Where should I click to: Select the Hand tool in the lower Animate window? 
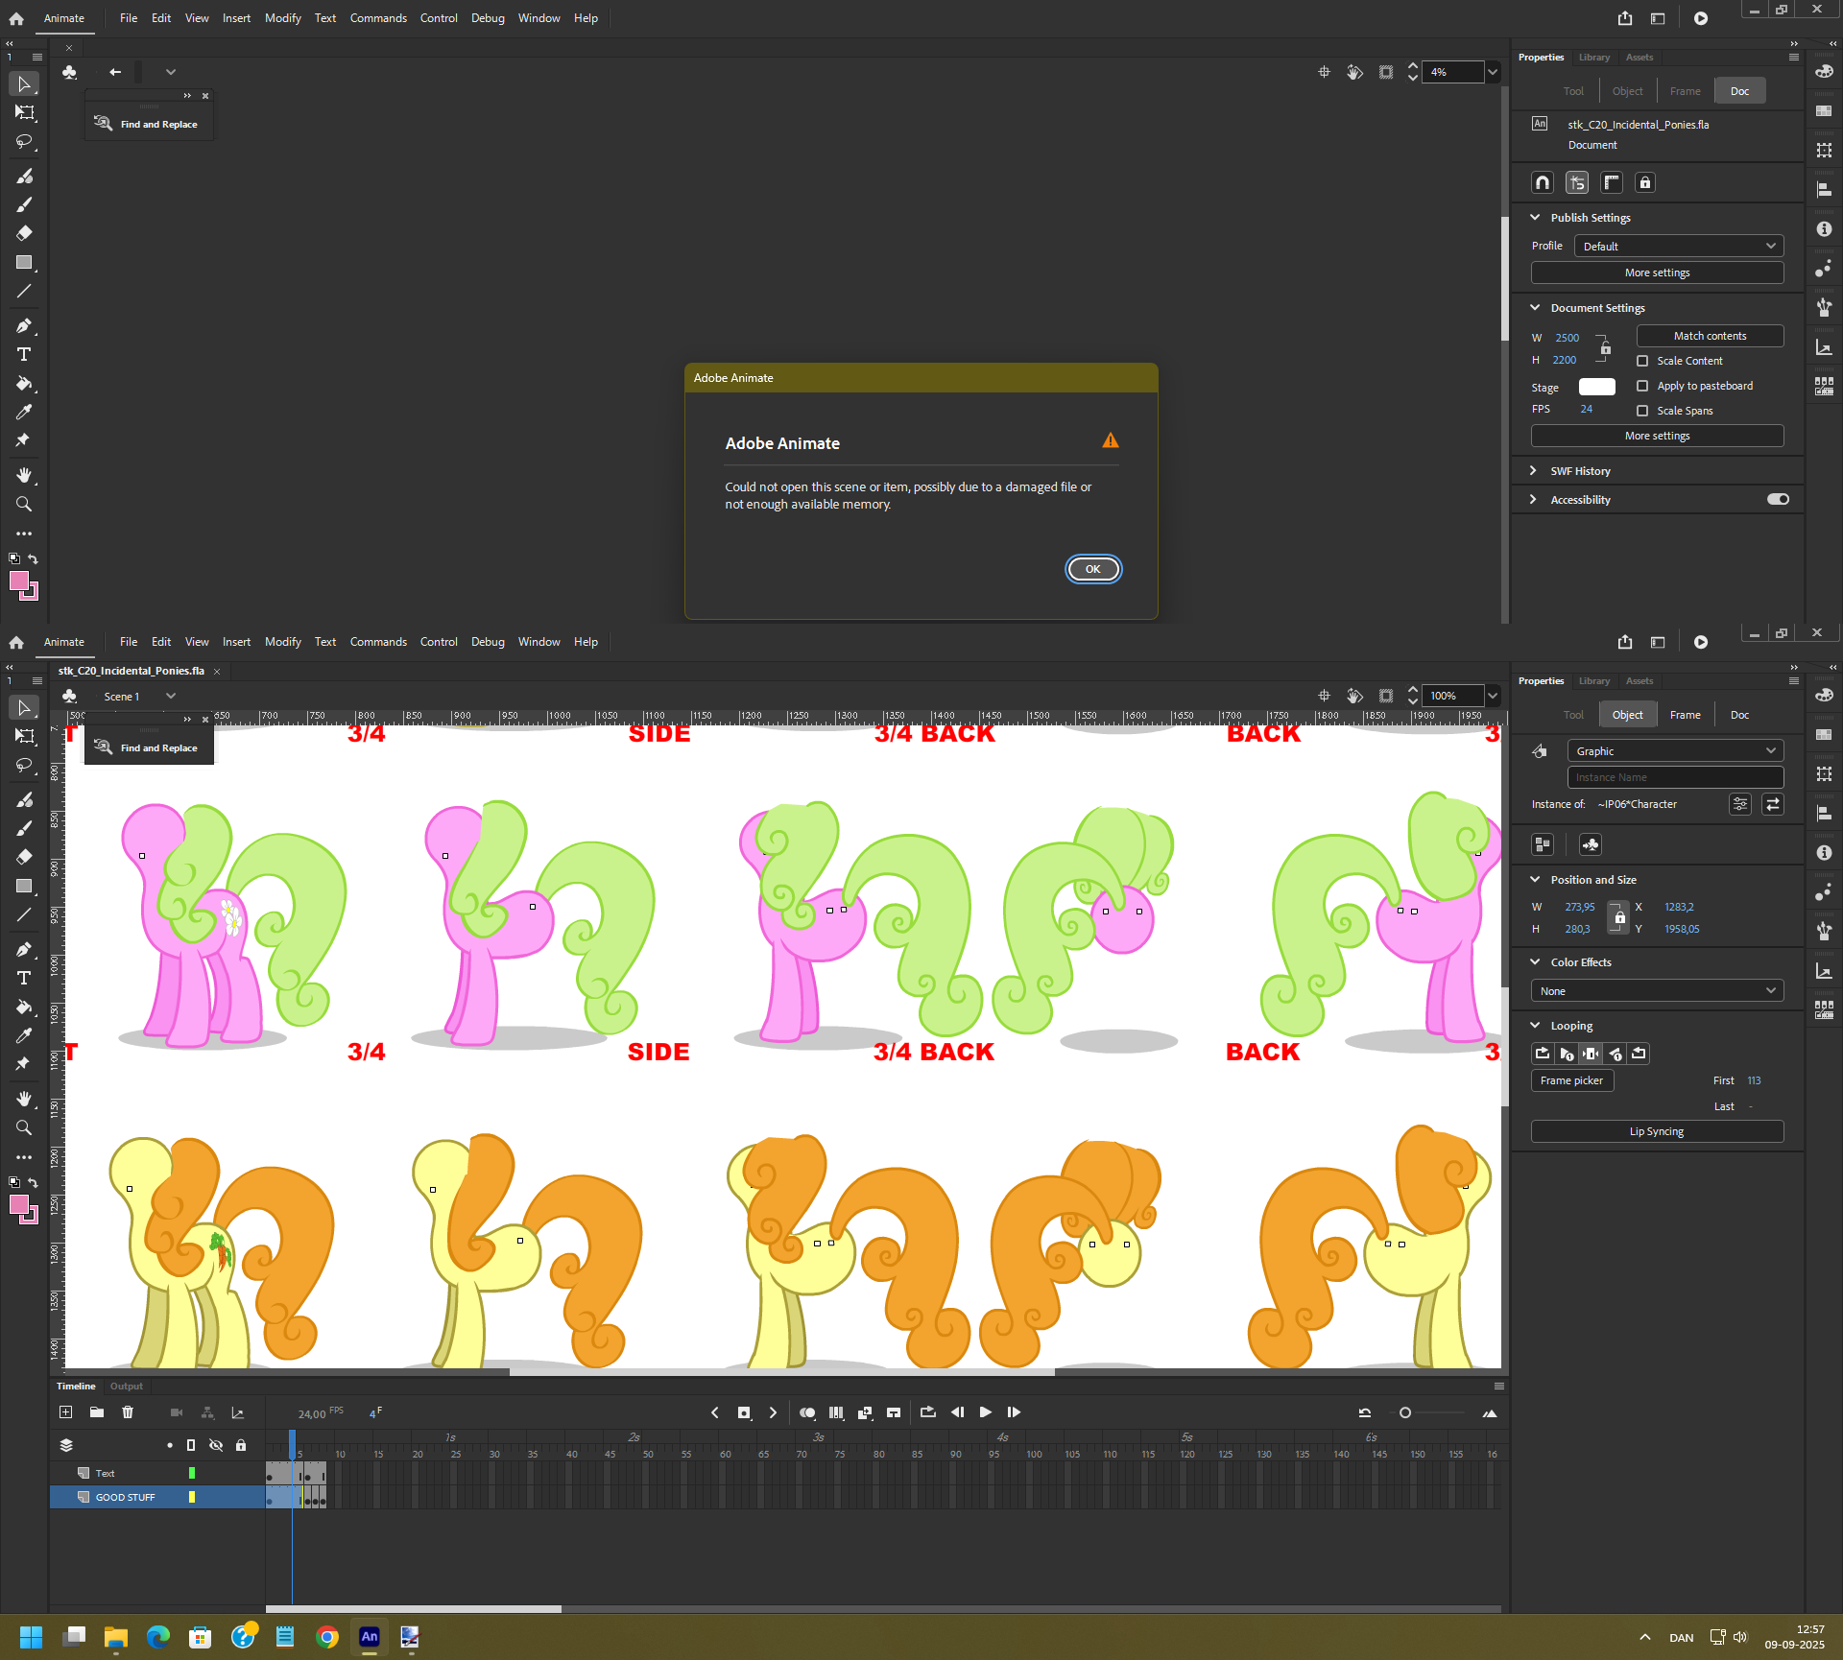point(24,1099)
